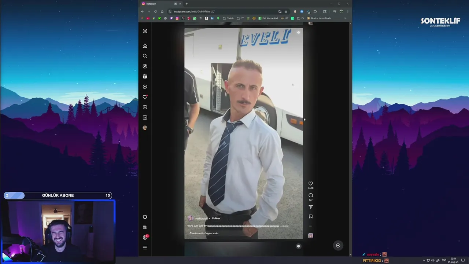Image resolution: width=469 pixels, height=264 pixels.
Task: Like the reel with heart icon
Action: [x=311, y=184]
